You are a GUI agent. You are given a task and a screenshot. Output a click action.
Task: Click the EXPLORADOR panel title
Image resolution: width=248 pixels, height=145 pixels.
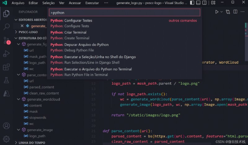(28, 12)
